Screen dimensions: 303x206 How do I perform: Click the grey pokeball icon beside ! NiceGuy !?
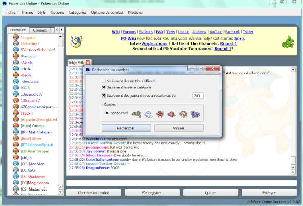click(x=16, y=43)
